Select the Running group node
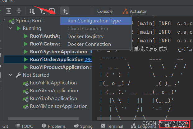This screenshot has height=129, width=193. pos(32,28)
